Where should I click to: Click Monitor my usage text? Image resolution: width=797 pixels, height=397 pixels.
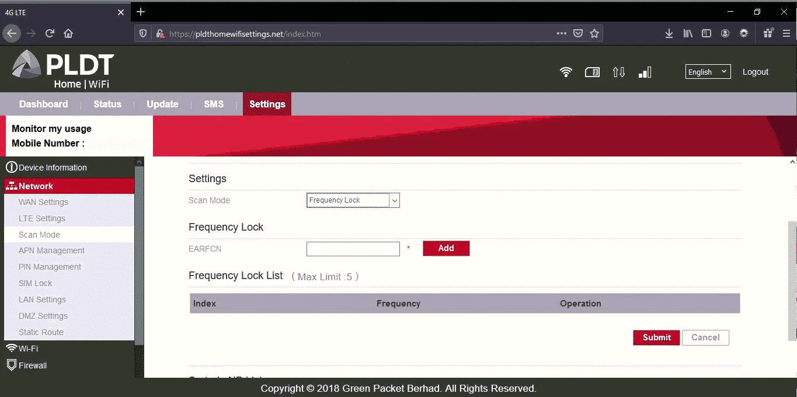51,128
